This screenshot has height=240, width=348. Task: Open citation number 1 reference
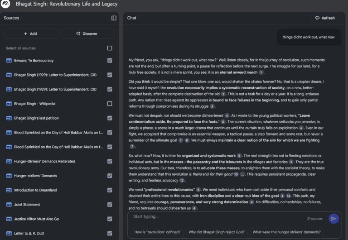coord(261,72)
